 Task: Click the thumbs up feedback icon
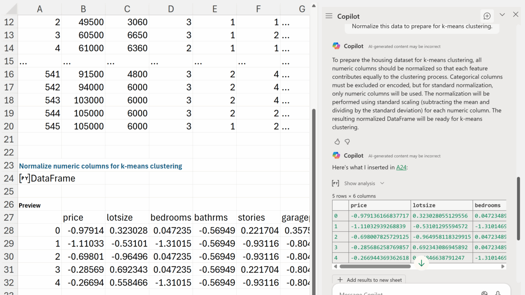tap(337, 142)
